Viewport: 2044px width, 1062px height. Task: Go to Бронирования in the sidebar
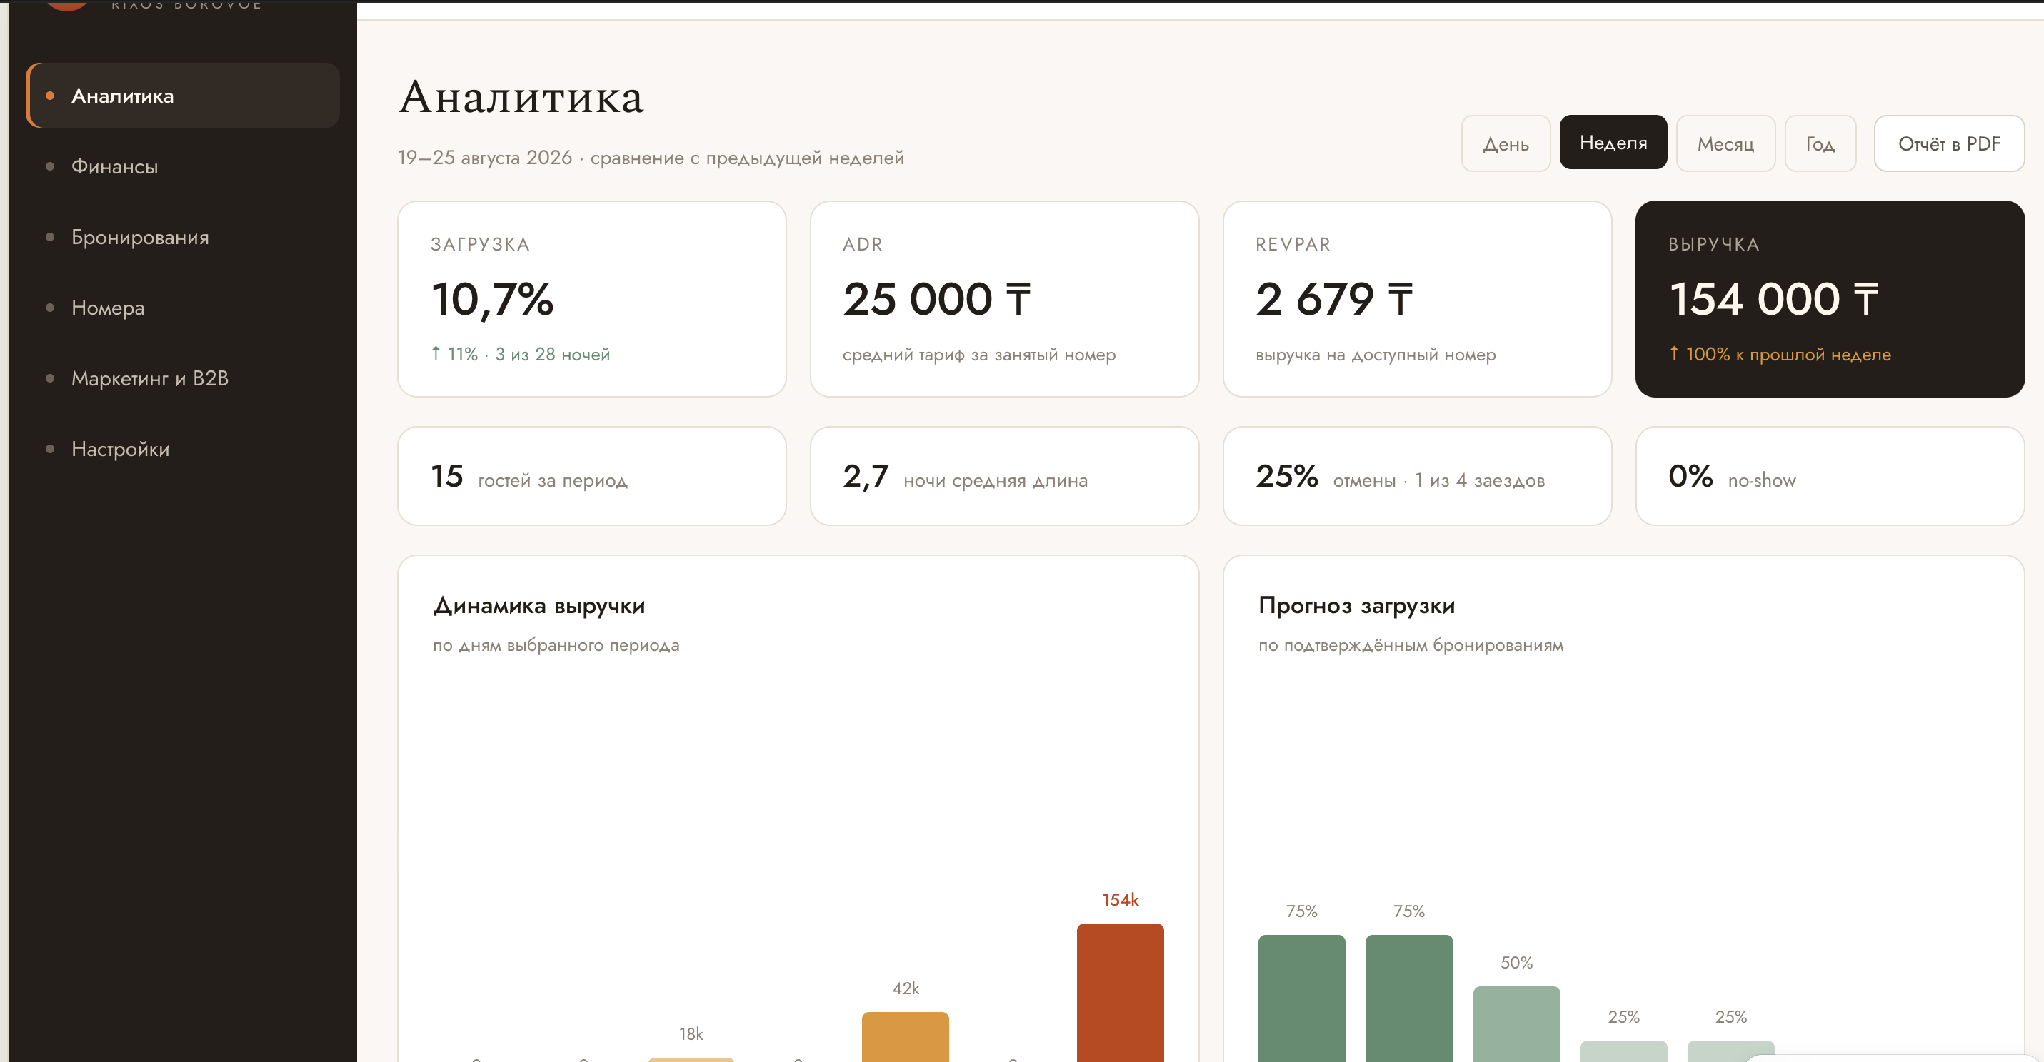[184, 236]
